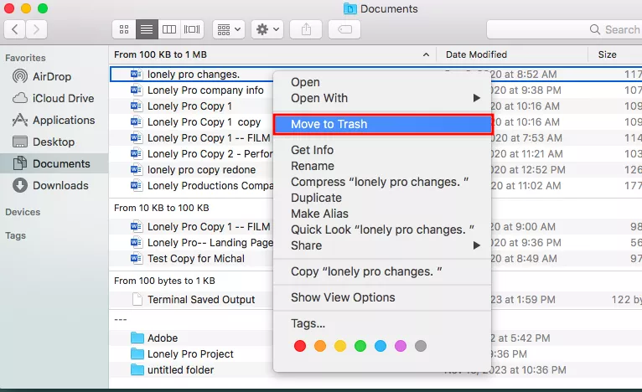
Task: Apply the green tag color
Action: point(360,346)
